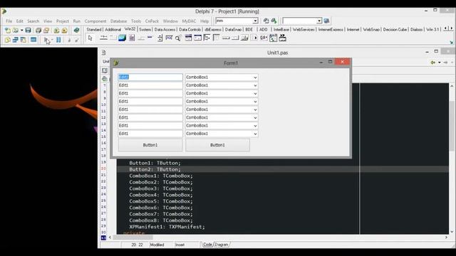Click editor back navigation arrow
The height and width of the screenshot is (256, 456).
[433, 63]
